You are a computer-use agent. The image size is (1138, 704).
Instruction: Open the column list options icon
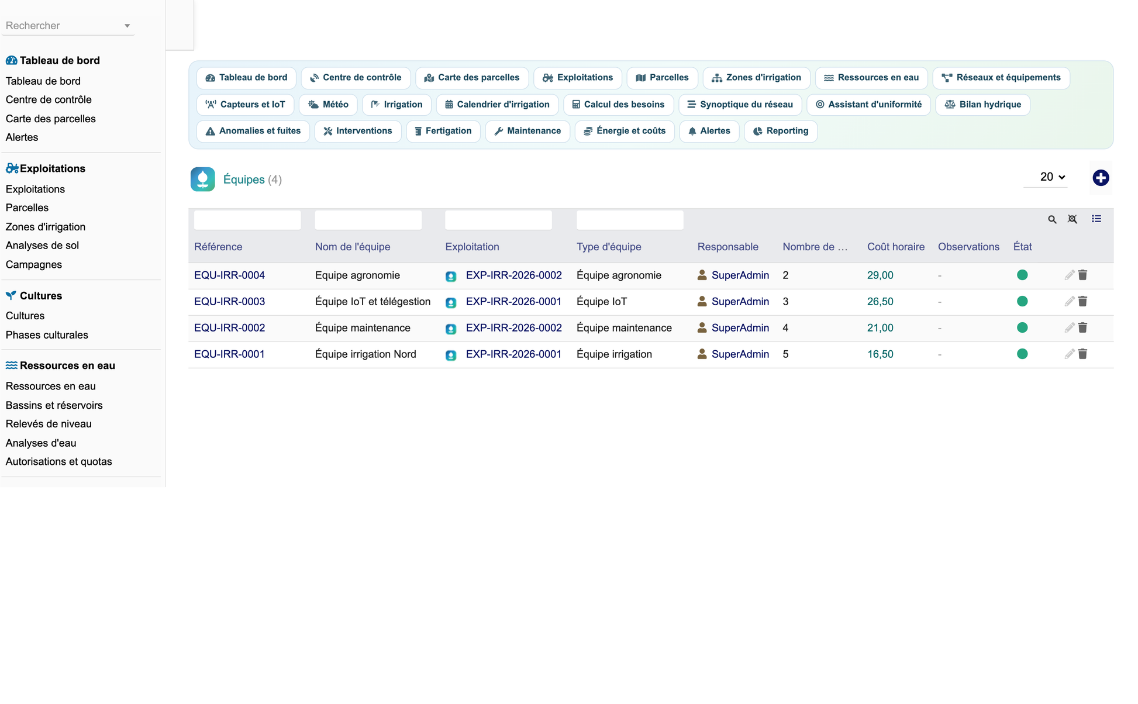(x=1096, y=219)
